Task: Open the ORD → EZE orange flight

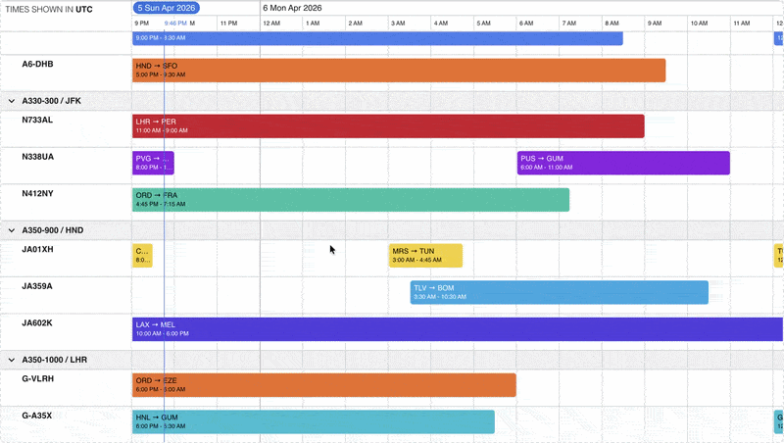Action: click(x=324, y=385)
